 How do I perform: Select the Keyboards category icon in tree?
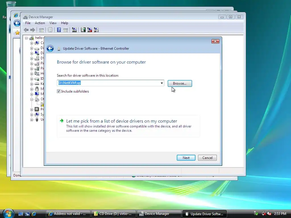[37, 84]
